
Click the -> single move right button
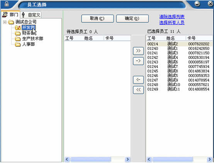(138, 61)
